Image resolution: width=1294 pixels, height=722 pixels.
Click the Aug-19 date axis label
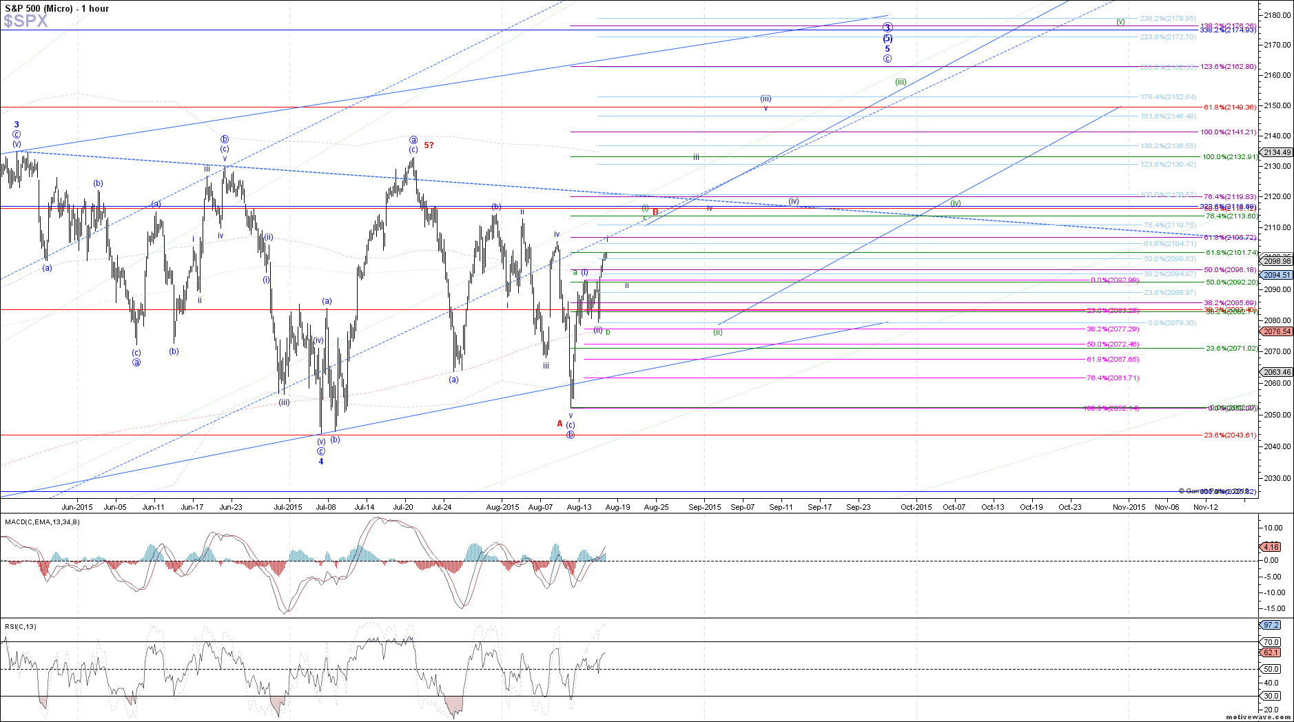[617, 507]
